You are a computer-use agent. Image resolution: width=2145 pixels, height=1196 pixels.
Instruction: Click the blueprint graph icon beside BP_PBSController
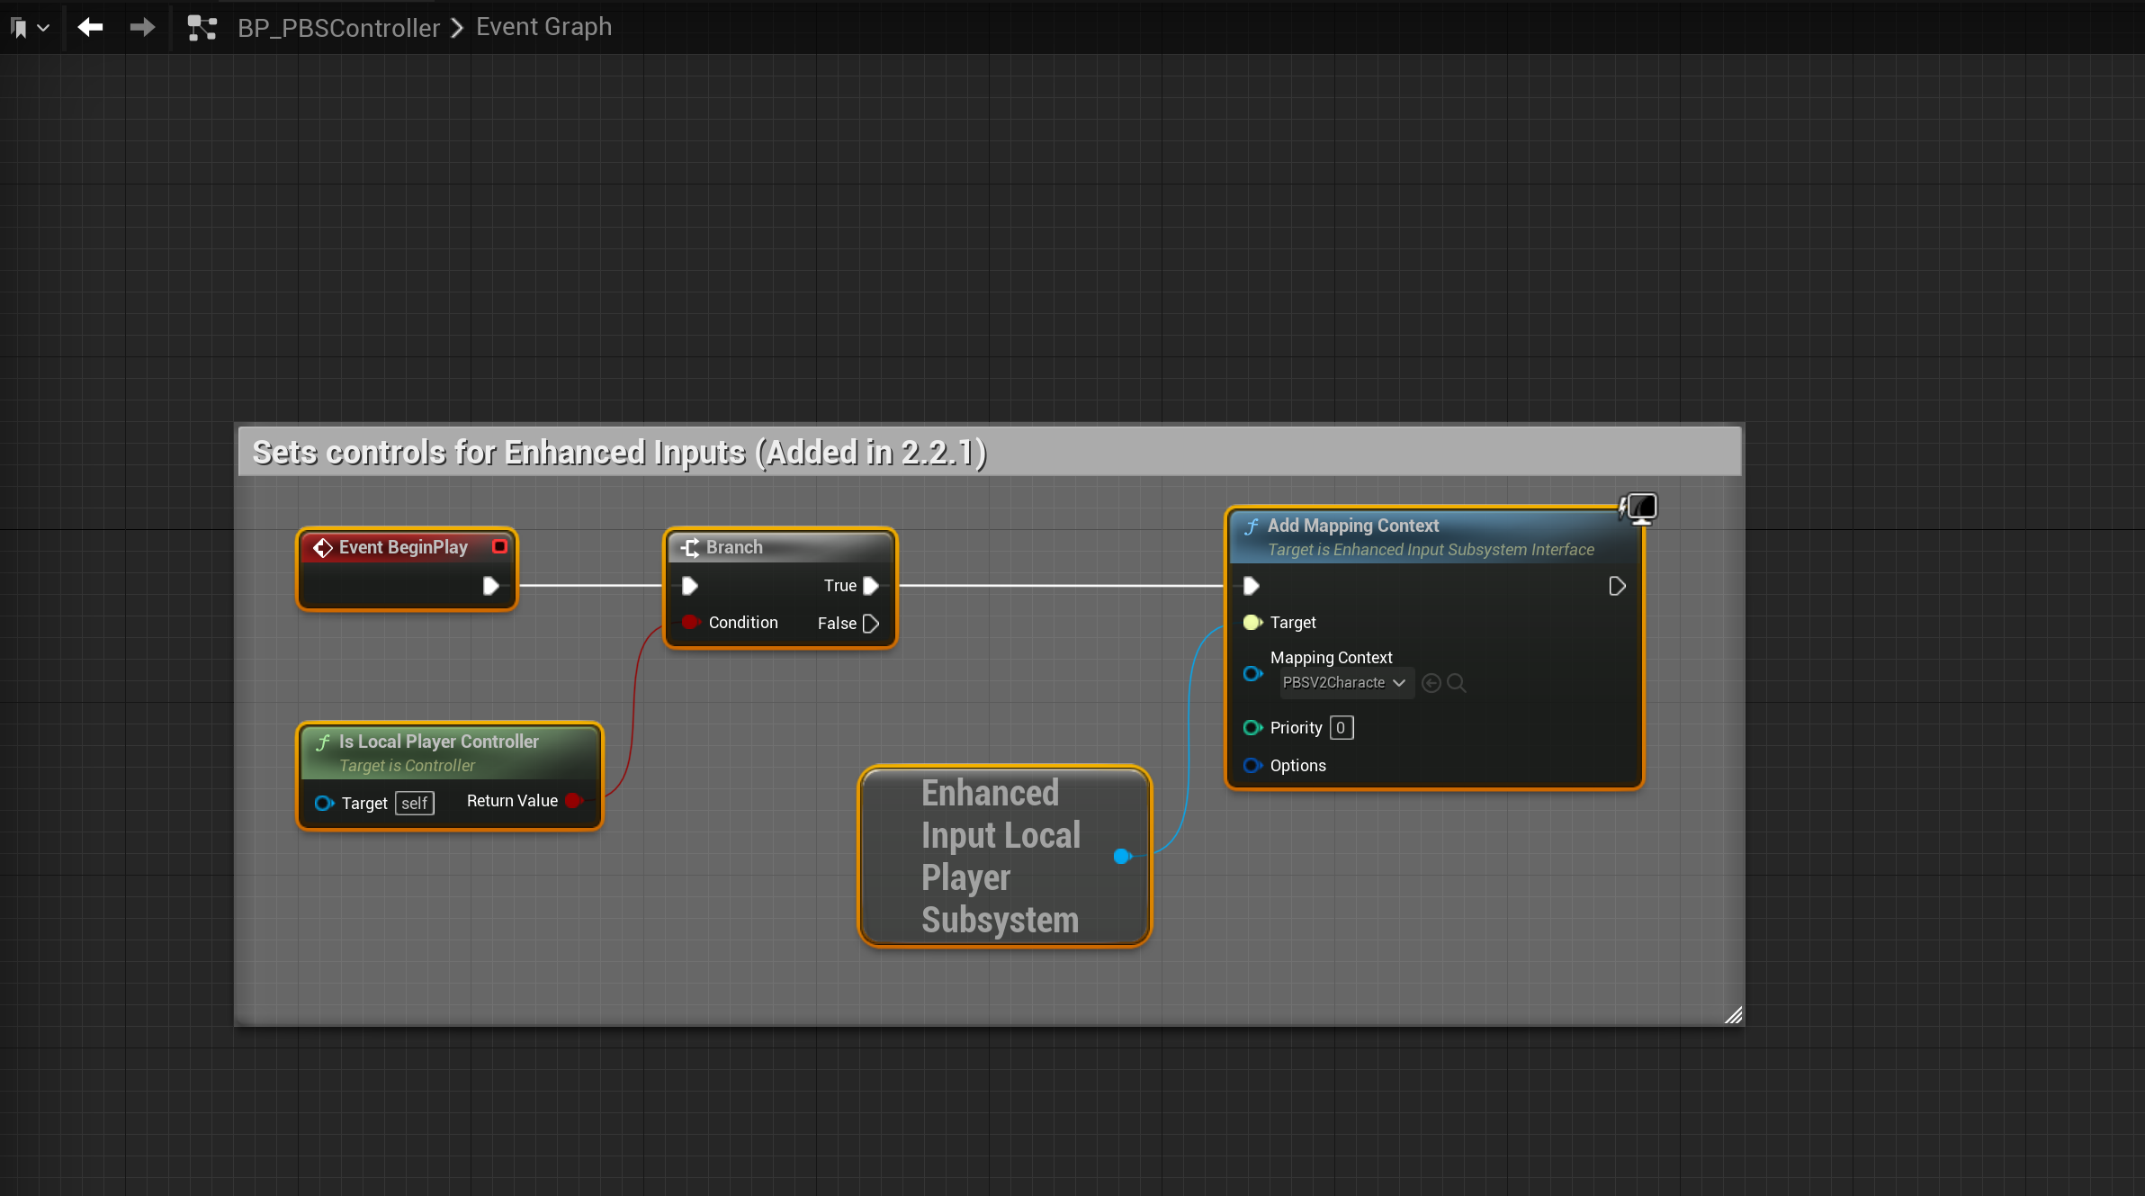(202, 28)
